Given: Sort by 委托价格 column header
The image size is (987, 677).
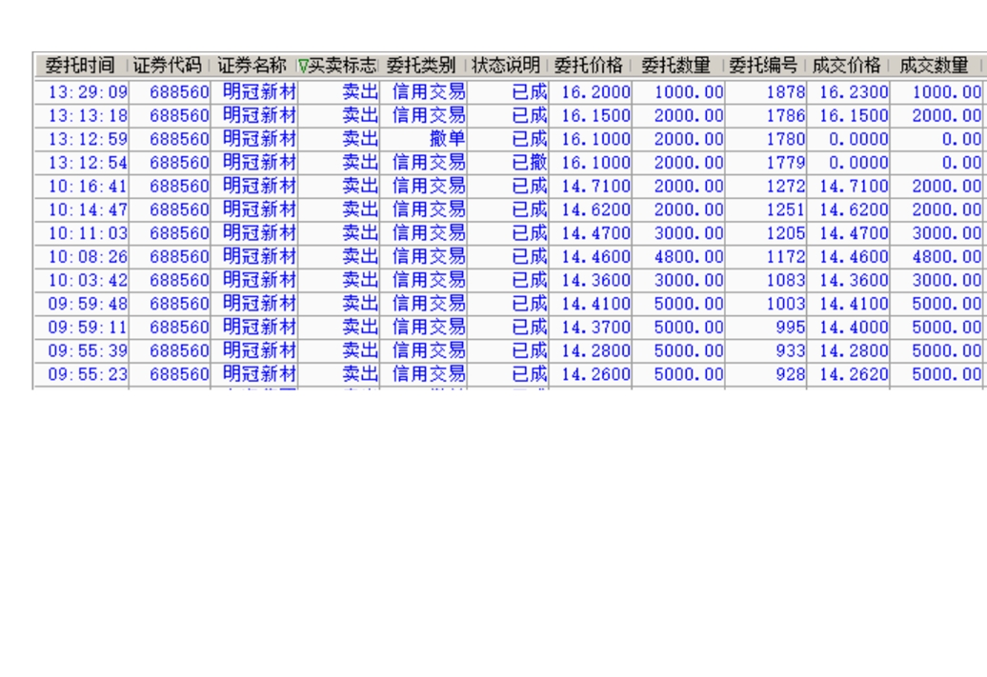Looking at the screenshot, I should (x=589, y=65).
